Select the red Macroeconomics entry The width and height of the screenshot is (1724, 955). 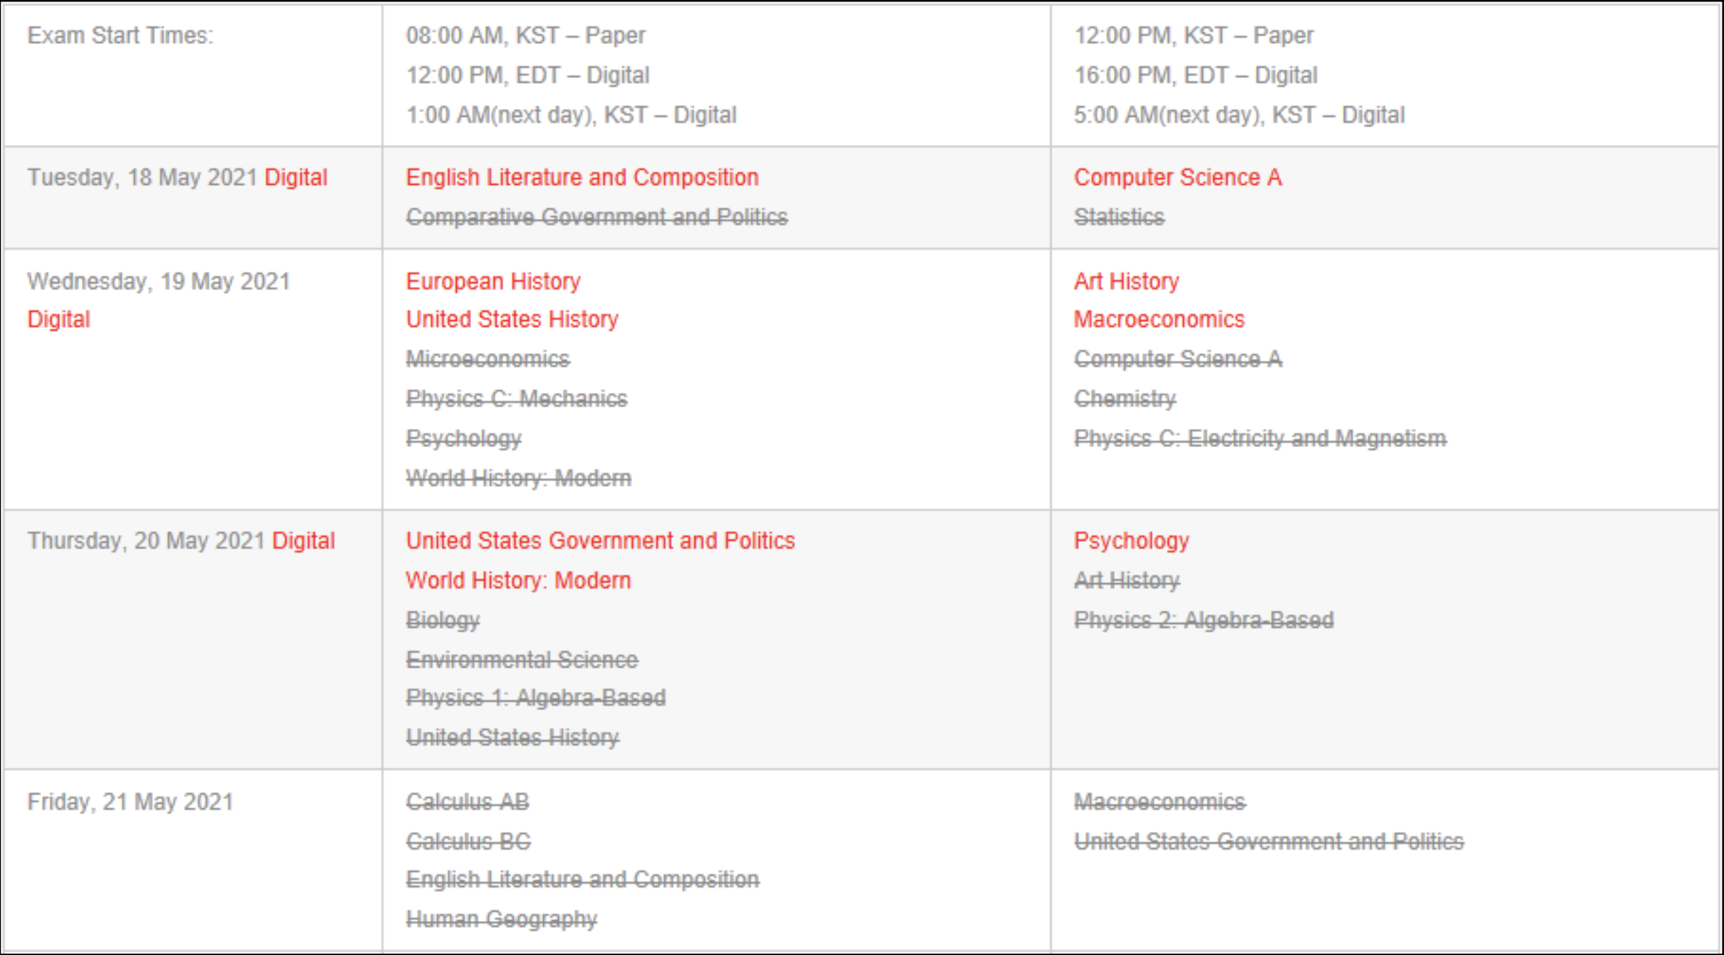1159,320
